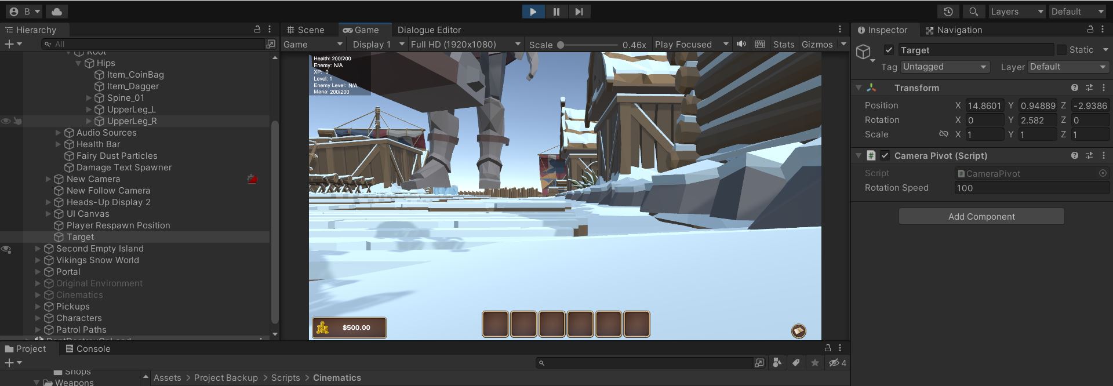Toggle the Target object active checkbox

coord(889,50)
